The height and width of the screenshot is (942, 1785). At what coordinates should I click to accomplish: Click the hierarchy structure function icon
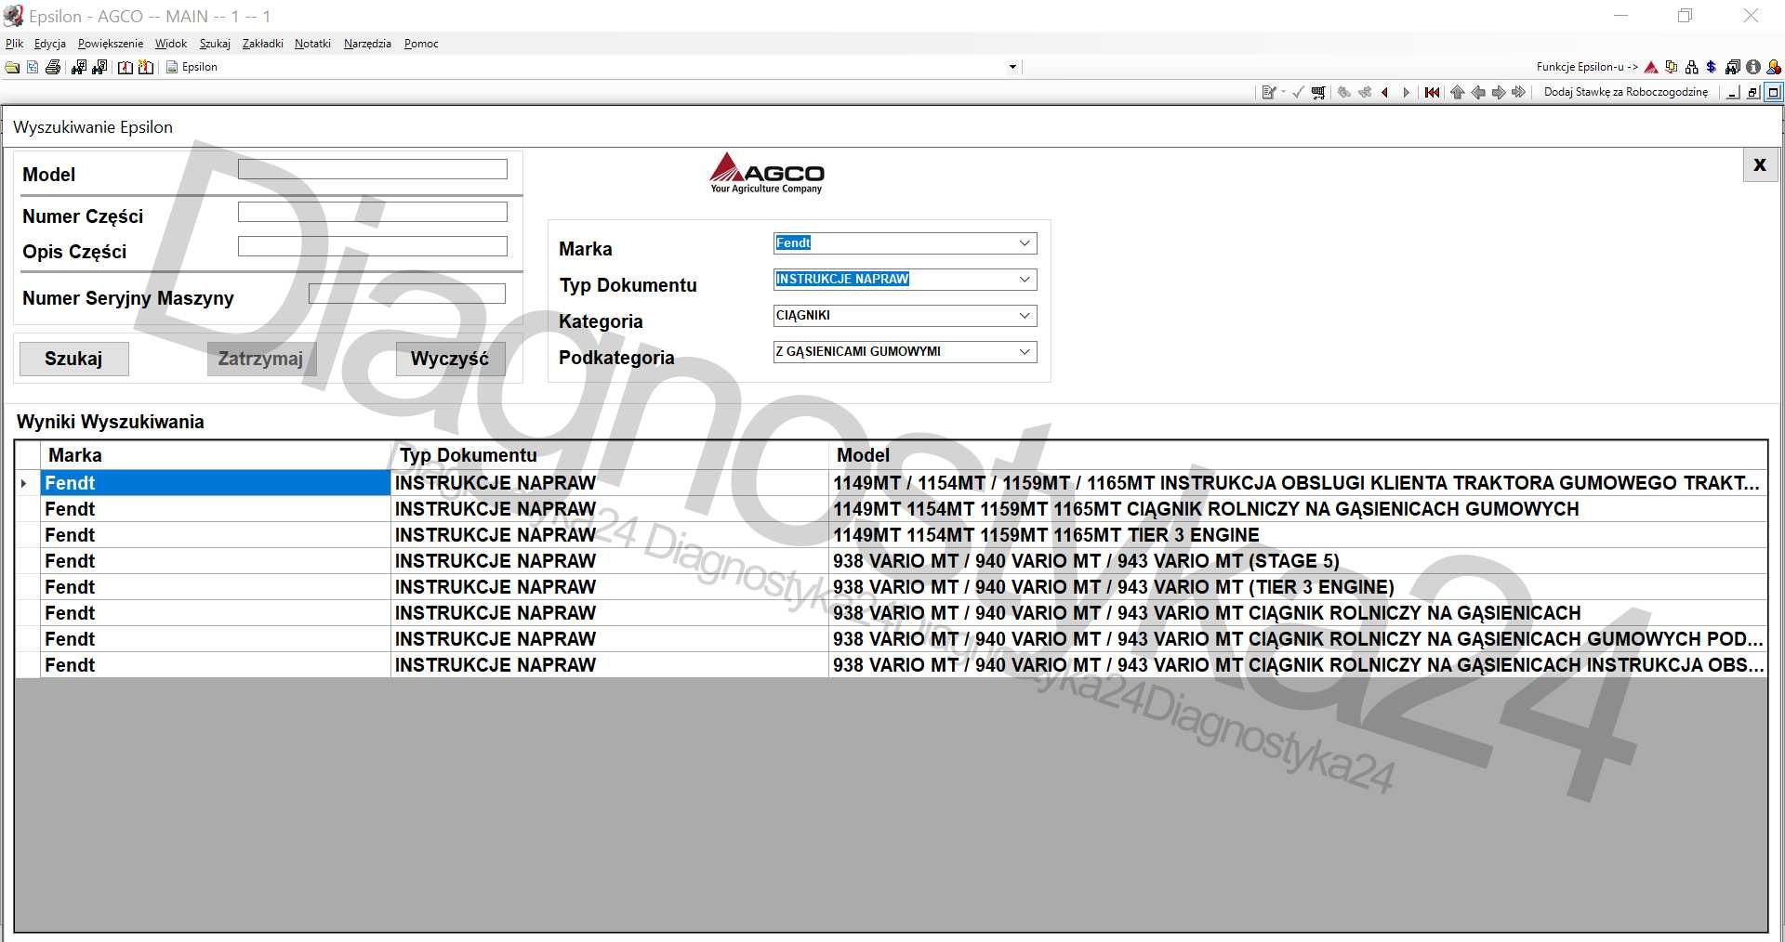coord(1691,67)
